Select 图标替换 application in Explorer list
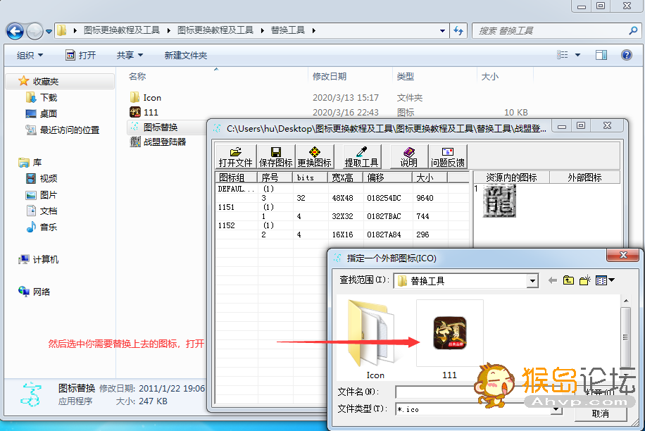645x431 pixels. coord(160,127)
